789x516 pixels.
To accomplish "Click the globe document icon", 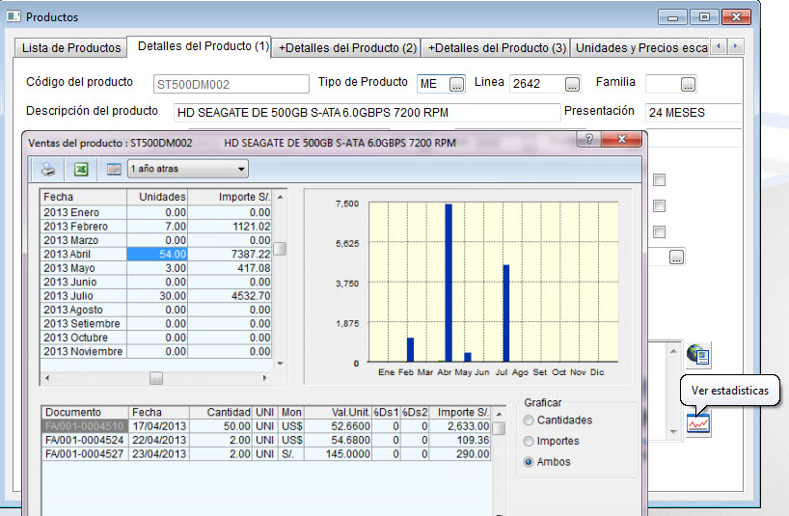I will [x=697, y=354].
